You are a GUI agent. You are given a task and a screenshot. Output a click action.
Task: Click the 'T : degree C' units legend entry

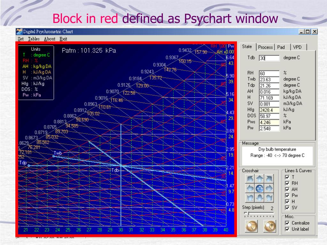[36, 55]
